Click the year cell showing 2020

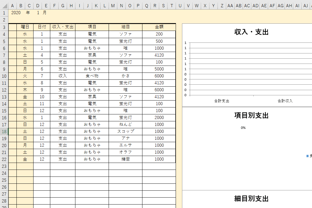tap(16, 13)
